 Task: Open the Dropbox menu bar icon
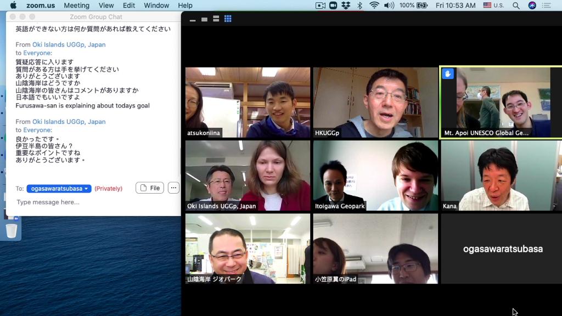pyautogui.click(x=346, y=5)
